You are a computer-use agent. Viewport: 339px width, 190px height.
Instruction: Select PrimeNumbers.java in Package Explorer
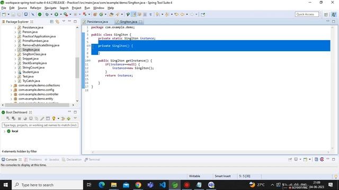35,41
